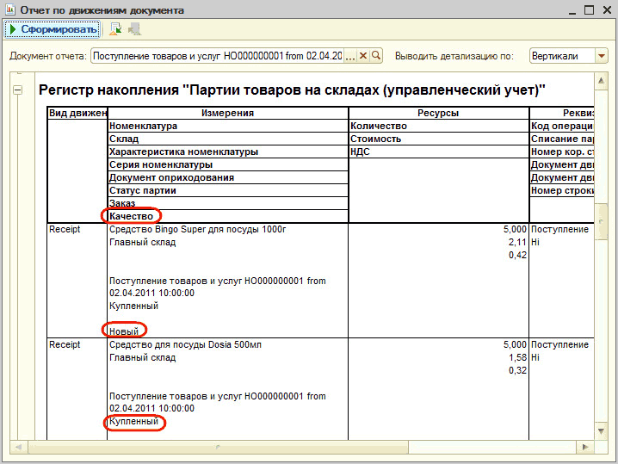Select Средство для посуды Dosia 500мл
The height and width of the screenshot is (464, 618).
[185, 345]
